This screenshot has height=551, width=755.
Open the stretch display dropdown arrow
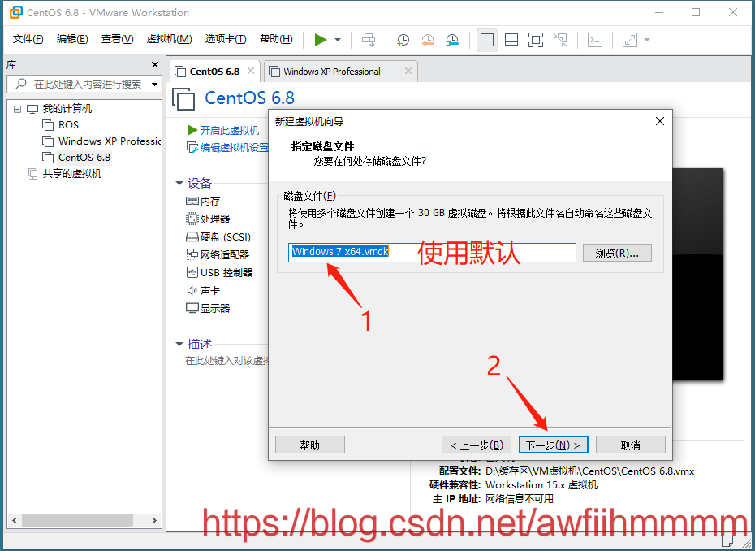pyautogui.click(x=647, y=40)
